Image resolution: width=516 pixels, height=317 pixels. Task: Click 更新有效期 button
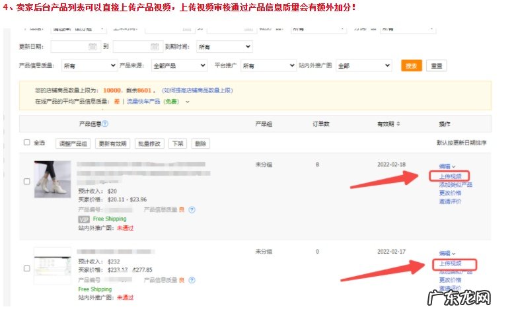(112, 143)
